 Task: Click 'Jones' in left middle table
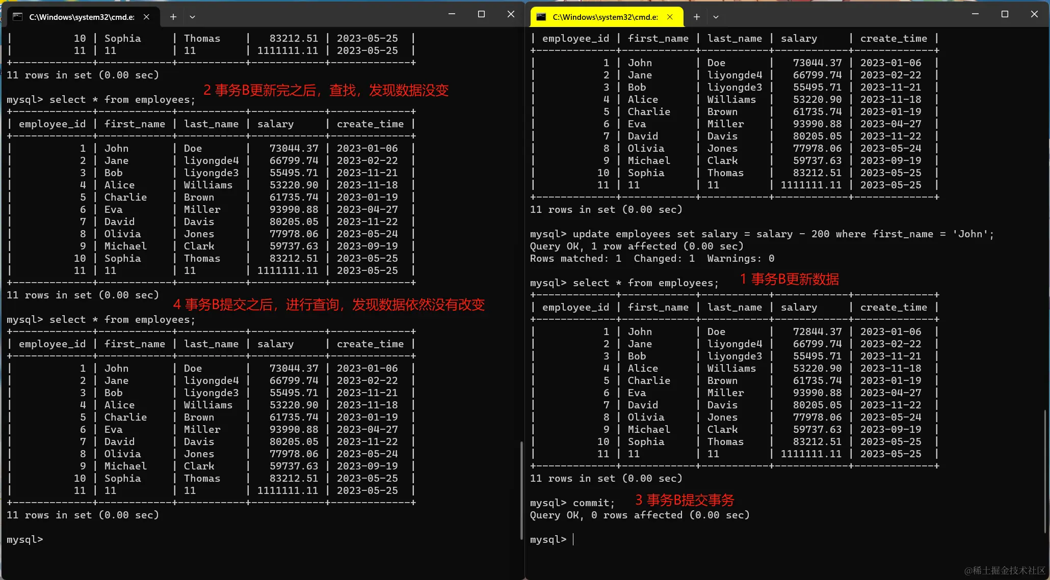click(x=199, y=234)
